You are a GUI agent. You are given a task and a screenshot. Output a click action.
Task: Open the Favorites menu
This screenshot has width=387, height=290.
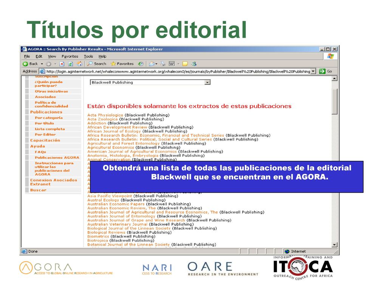70,56
